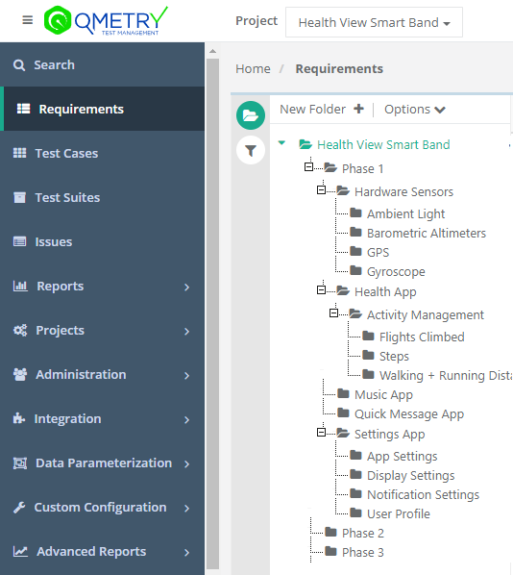Click the green folder tree icon
Image resolution: width=513 pixels, height=575 pixels.
[x=251, y=115]
